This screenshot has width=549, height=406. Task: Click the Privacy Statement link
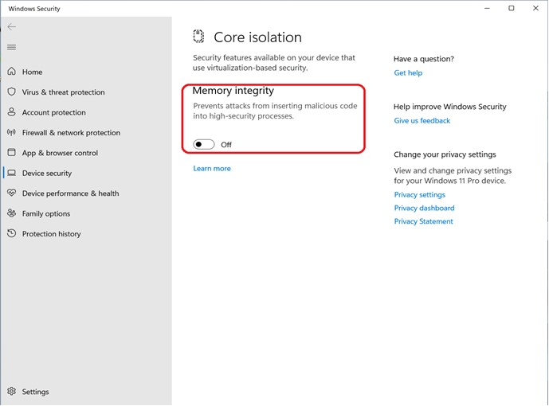[424, 222]
